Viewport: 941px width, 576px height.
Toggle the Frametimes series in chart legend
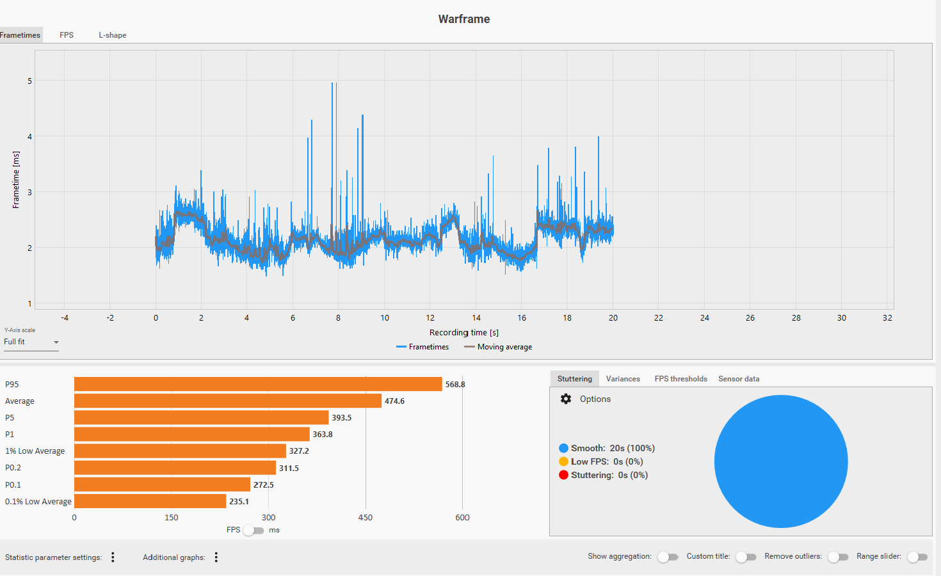pyautogui.click(x=422, y=347)
